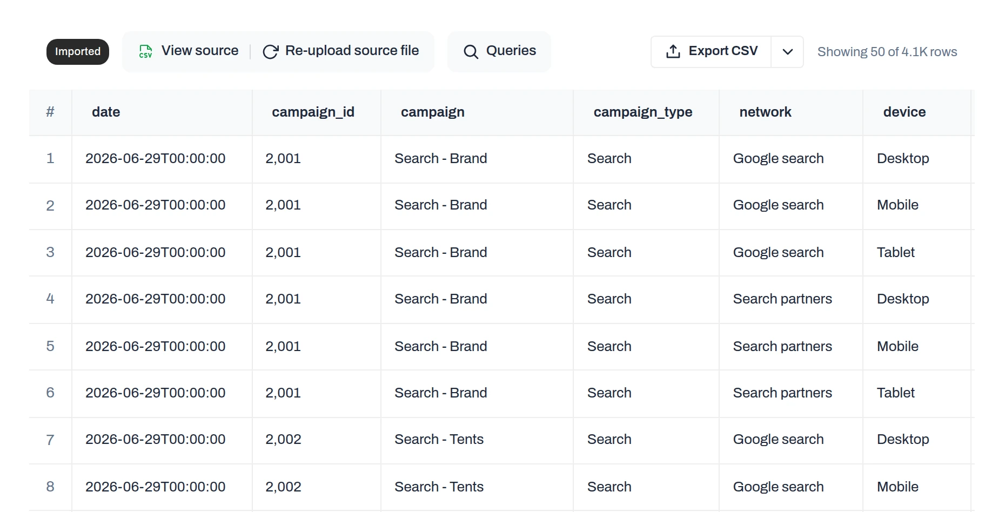
Task: Click Mobile device in row 2
Action: (897, 205)
